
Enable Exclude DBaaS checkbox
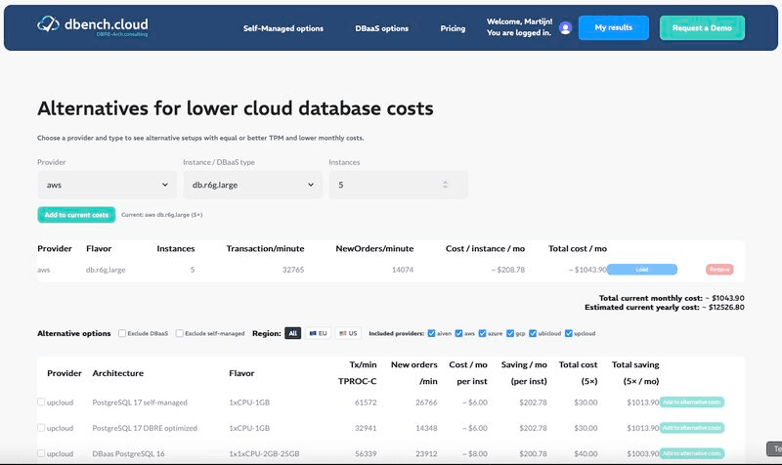pos(122,333)
